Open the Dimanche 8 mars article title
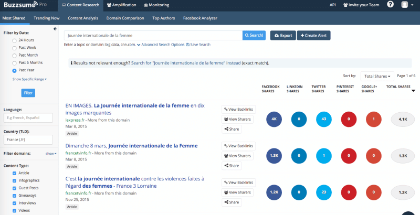The width and height of the screenshot is (420, 215). click(132, 146)
